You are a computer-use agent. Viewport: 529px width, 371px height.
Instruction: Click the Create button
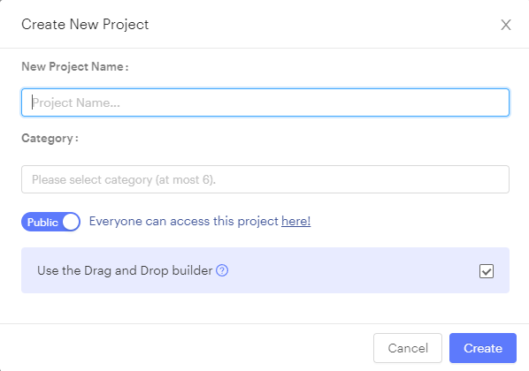[x=483, y=348]
